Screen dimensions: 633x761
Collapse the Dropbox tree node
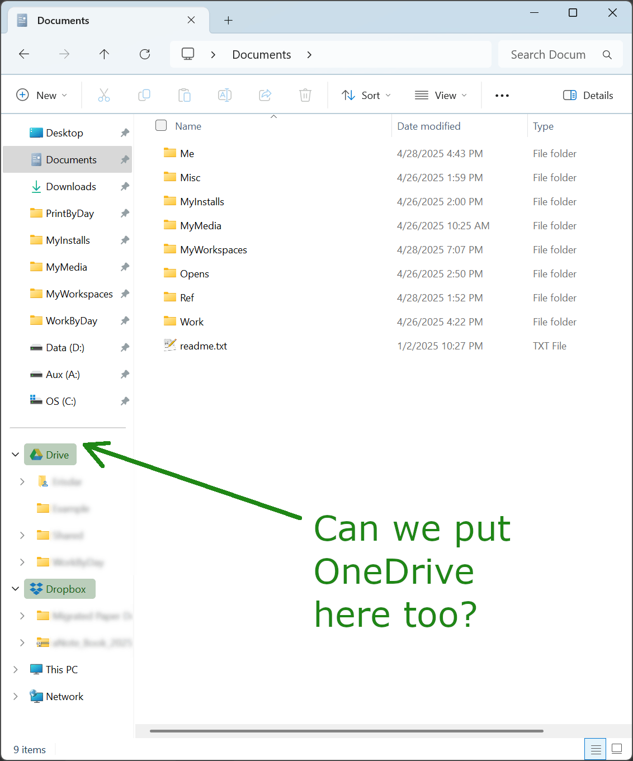[15, 589]
